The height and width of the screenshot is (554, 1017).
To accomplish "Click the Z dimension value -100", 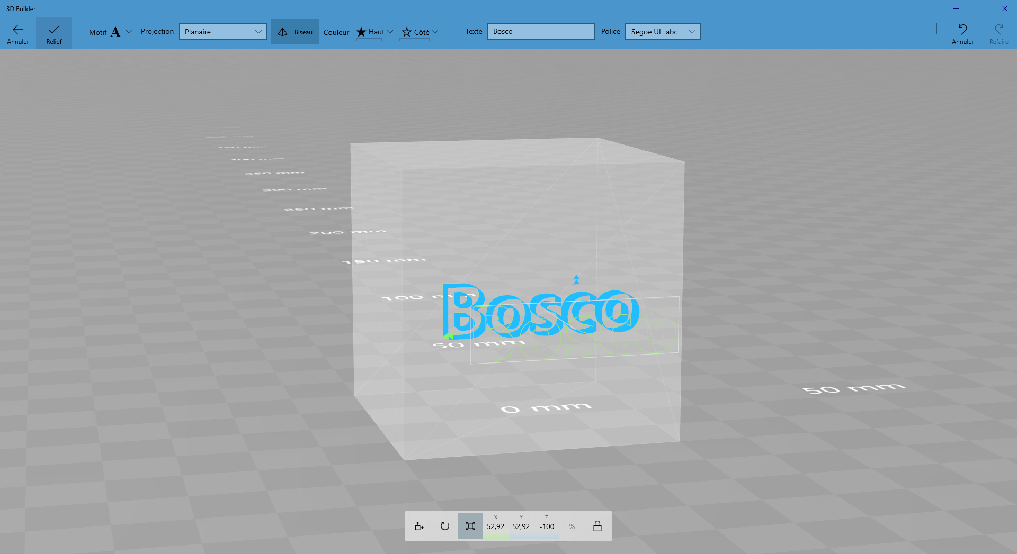I will (x=547, y=526).
